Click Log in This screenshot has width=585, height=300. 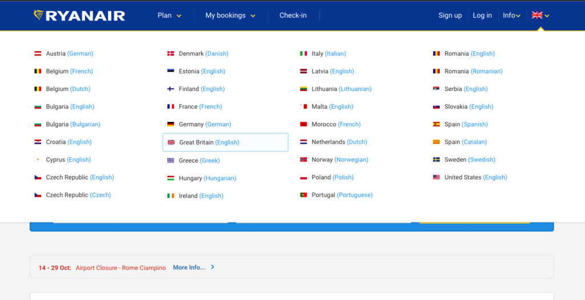[x=482, y=15]
